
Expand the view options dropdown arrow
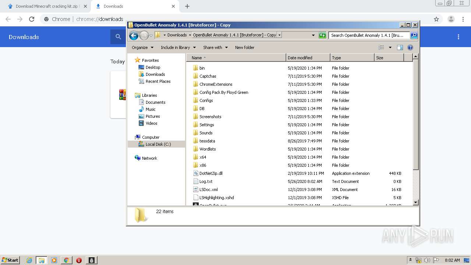tap(390, 47)
